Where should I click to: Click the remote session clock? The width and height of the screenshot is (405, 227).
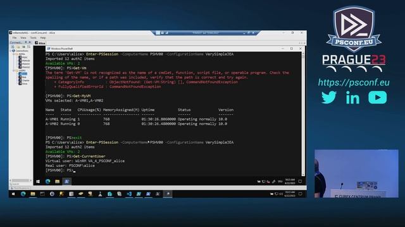290,182
